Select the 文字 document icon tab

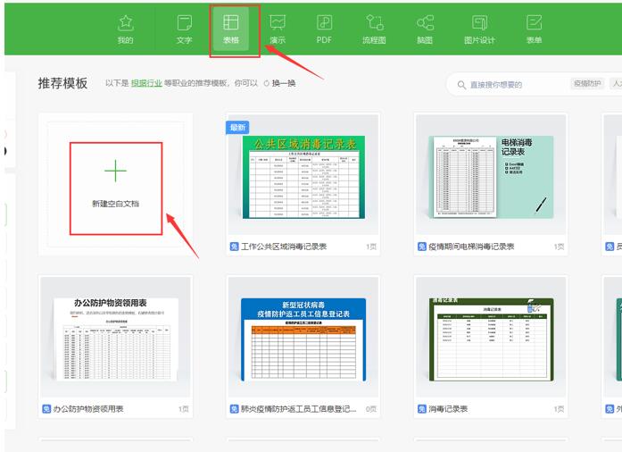click(185, 29)
